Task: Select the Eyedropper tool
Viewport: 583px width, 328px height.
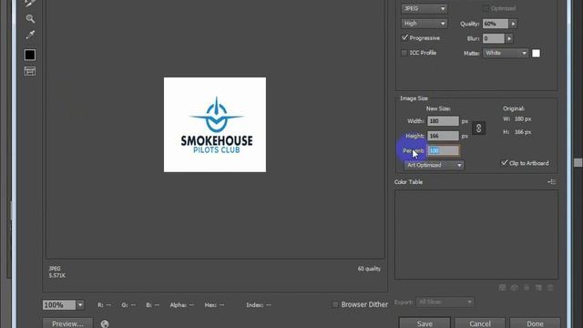Action: tap(30, 35)
